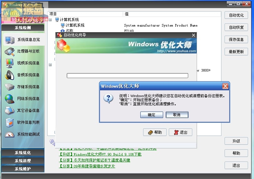Select the 系统信息总览 label text

[29, 40]
